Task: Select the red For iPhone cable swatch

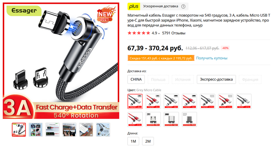Action: pyautogui.click(x=226, y=101)
